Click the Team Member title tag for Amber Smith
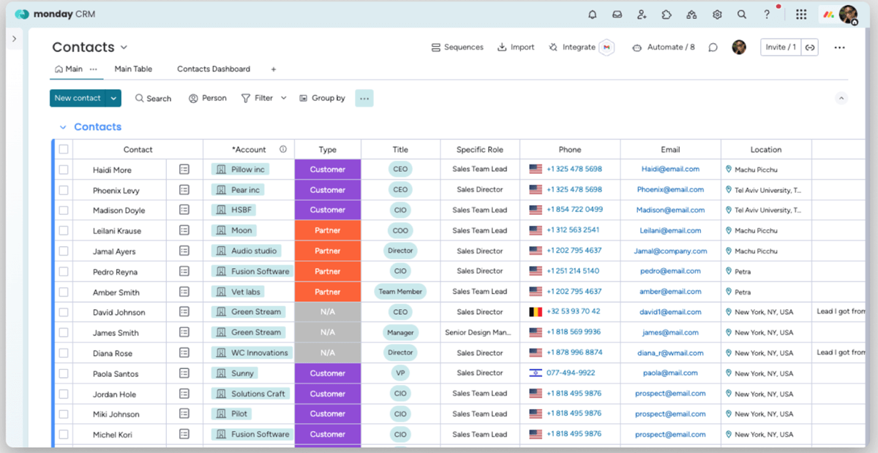 (x=400, y=292)
